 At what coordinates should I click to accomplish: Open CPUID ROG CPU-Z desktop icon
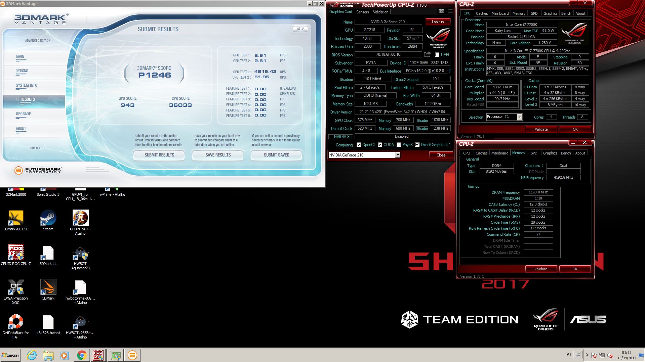point(16,255)
